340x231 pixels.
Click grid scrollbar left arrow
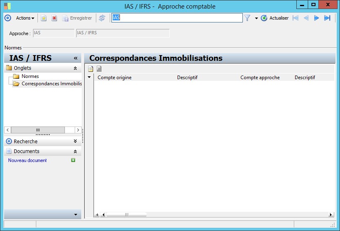(x=103, y=215)
